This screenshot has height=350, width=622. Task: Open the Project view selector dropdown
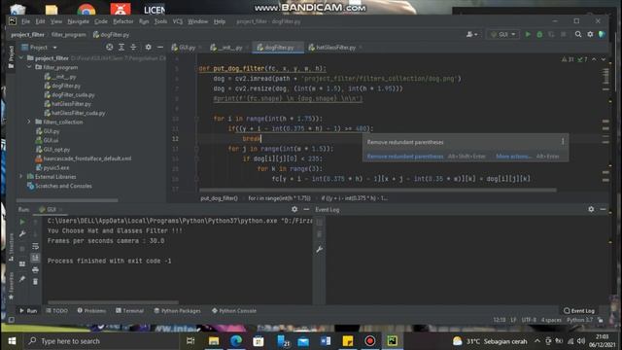coord(39,48)
